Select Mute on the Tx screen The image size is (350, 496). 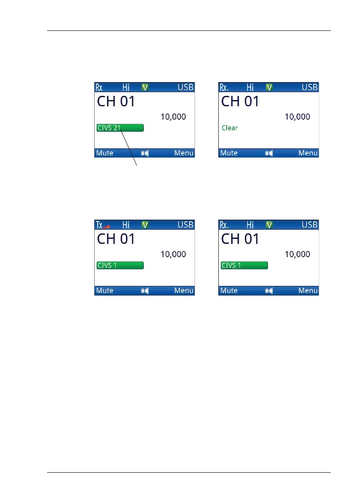pyautogui.click(x=105, y=291)
